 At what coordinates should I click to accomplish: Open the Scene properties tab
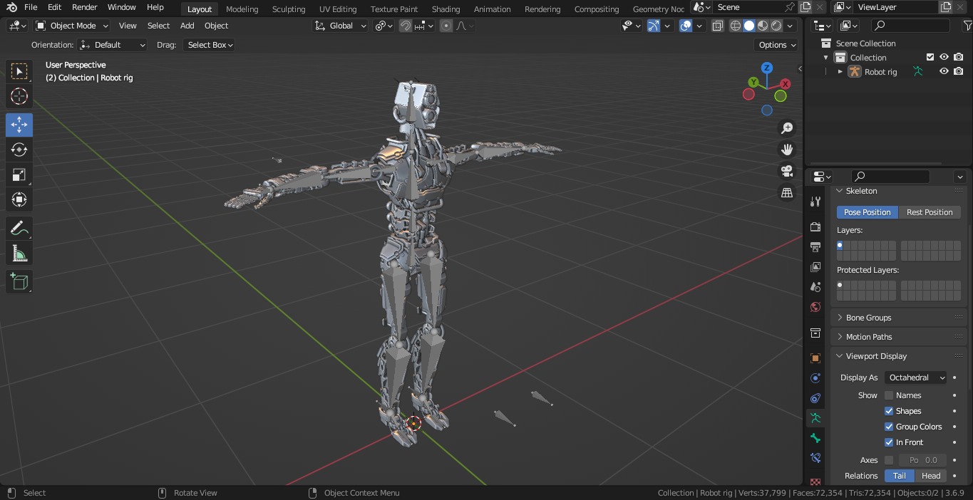click(x=815, y=286)
